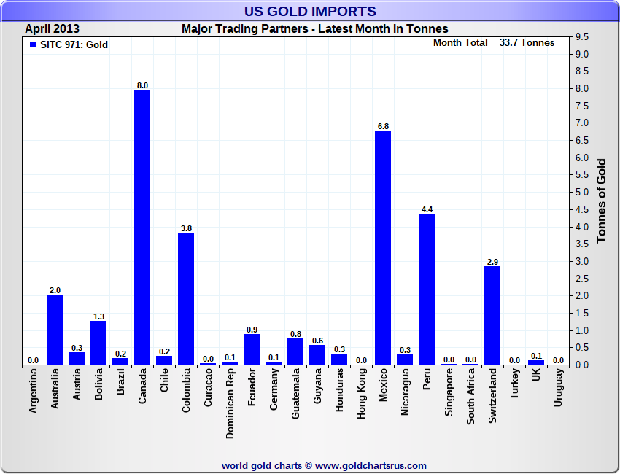Click the 2.0 value above Australia
This screenshot has width=620, height=474.
click(x=55, y=290)
